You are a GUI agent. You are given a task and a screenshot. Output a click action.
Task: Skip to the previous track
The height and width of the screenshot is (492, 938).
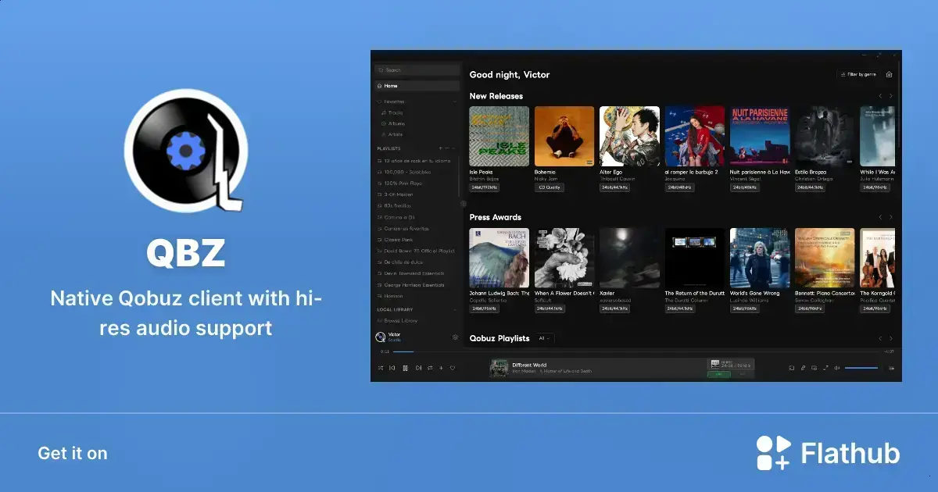click(x=392, y=368)
